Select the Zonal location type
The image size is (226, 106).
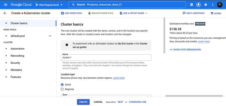62,85
